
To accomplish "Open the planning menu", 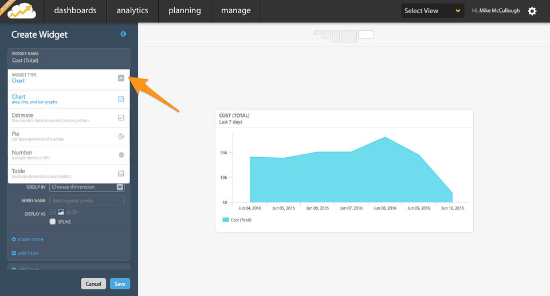I will tap(184, 10).
